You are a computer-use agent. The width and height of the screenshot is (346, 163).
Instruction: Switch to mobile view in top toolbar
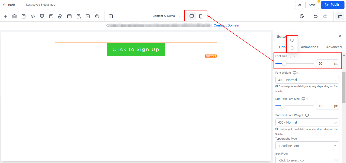201,16
